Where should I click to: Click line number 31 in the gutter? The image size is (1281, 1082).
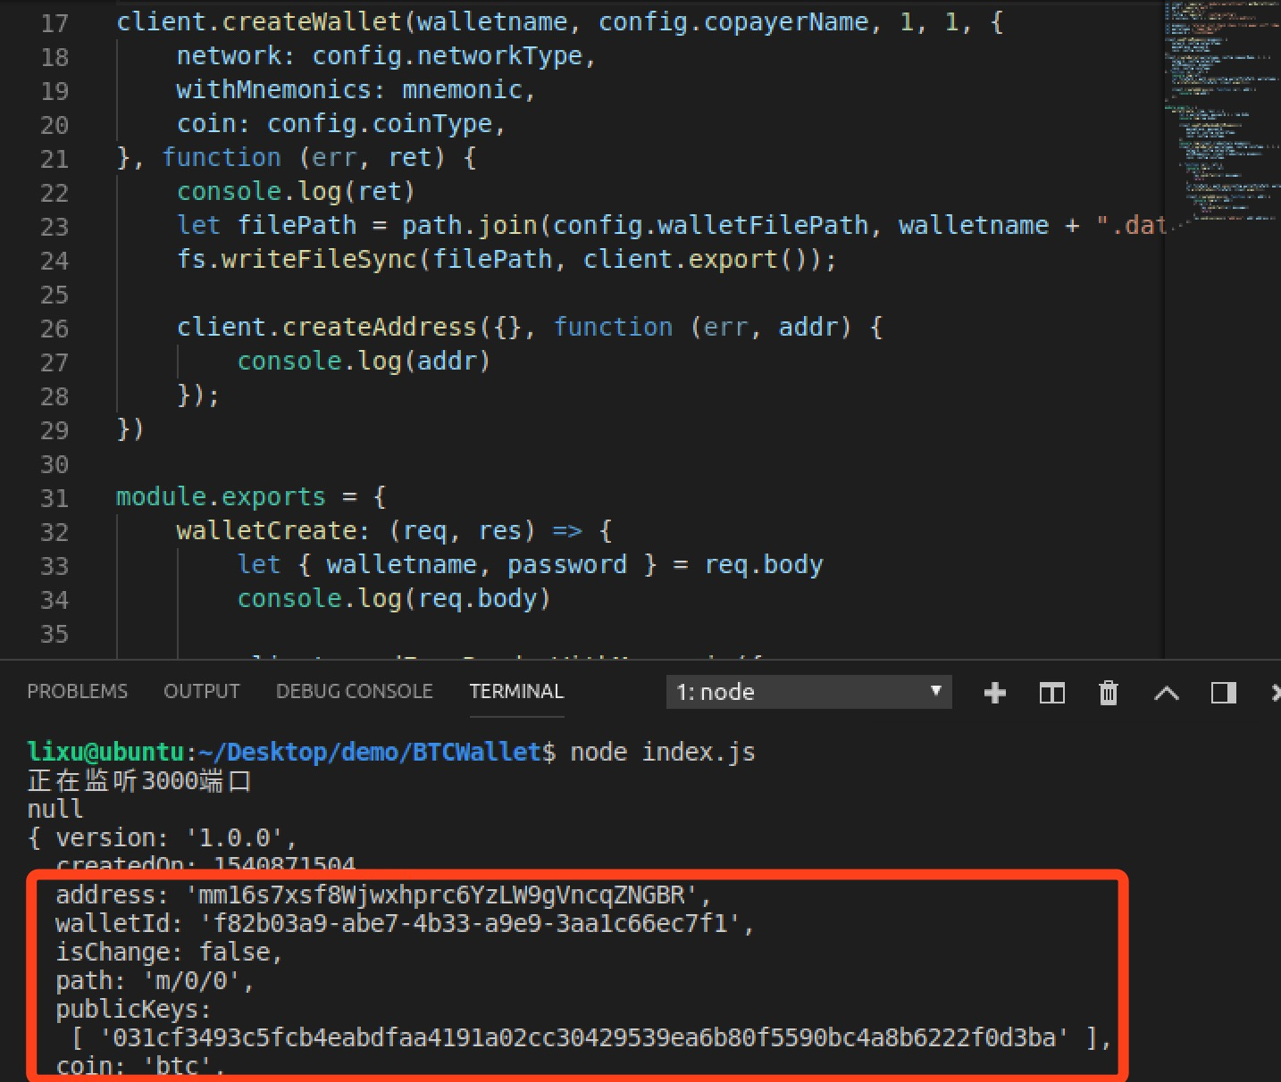click(54, 498)
